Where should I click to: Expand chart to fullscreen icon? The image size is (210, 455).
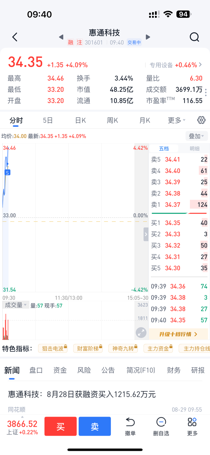click(x=141, y=333)
